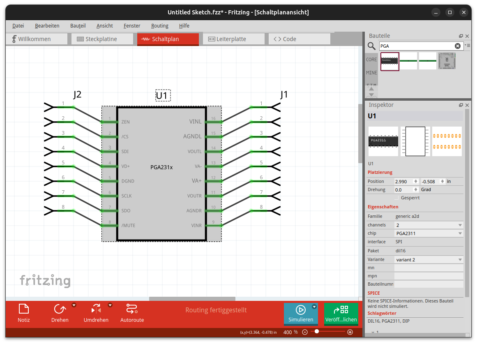Image resolution: width=477 pixels, height=344 pixels.
Task: Click the mn input field
Action: tap(429, 268)
